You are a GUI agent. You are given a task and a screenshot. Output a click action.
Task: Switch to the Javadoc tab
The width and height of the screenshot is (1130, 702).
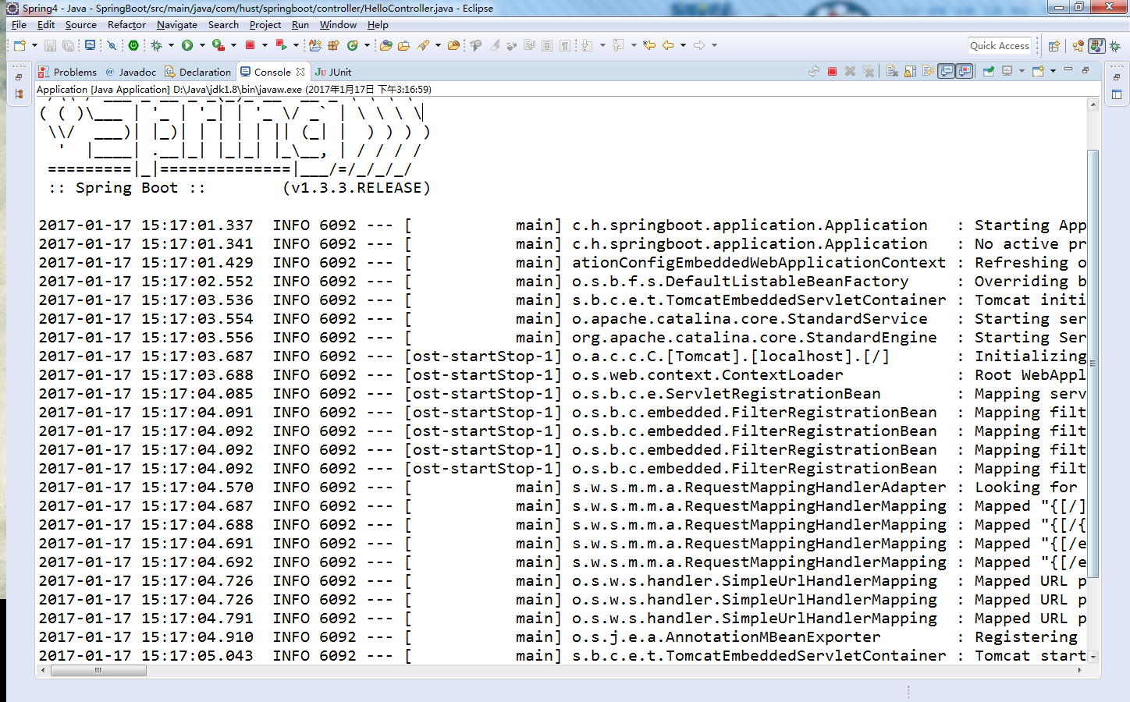[x=131, y=72]
